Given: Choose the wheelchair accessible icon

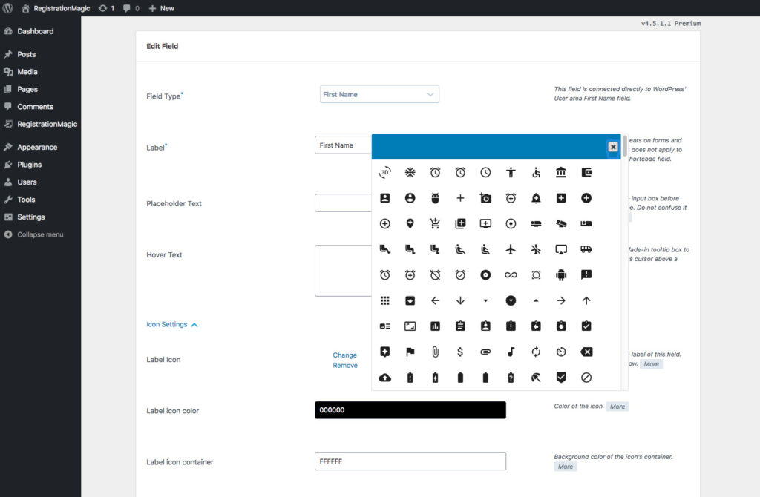Looking at the screenshot, I should (536, 173).
